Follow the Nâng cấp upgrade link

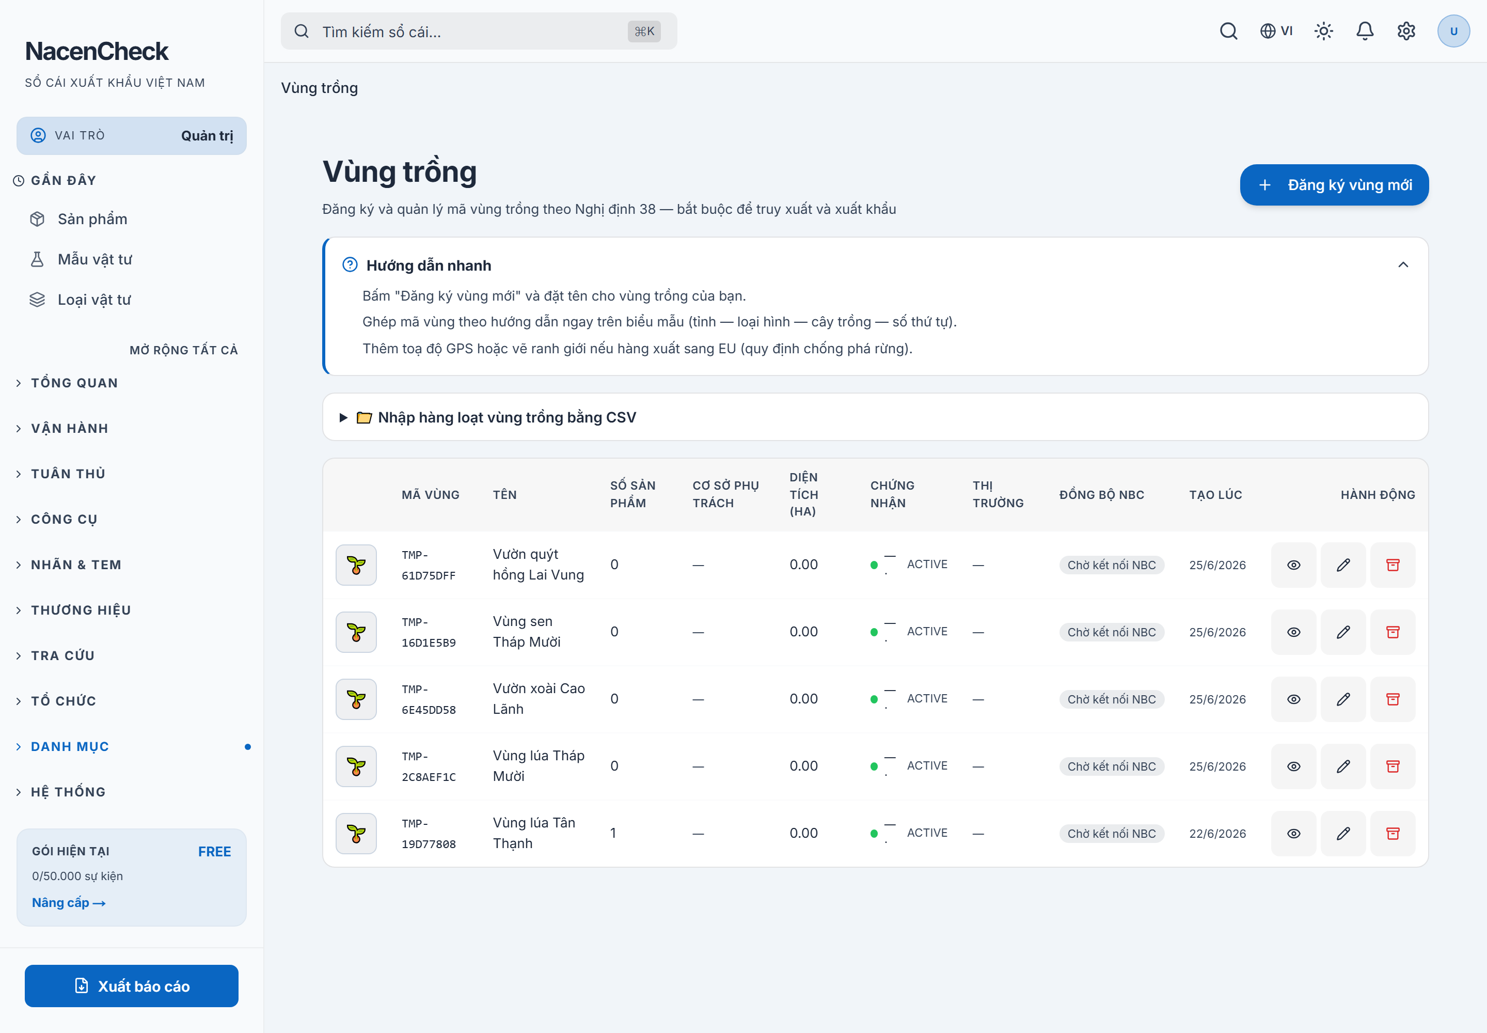[69, 903]
